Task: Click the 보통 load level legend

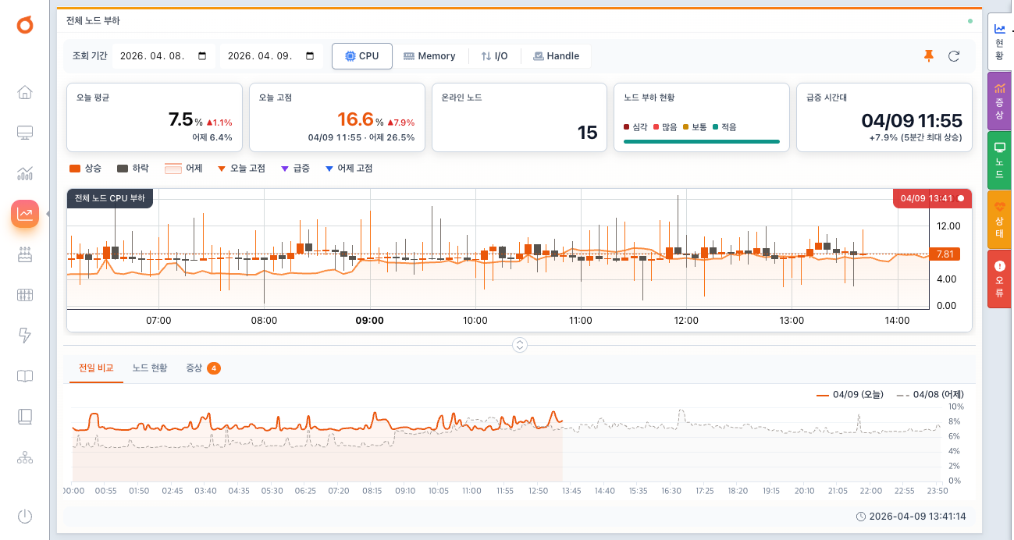Action: click(x=694, y=127)
